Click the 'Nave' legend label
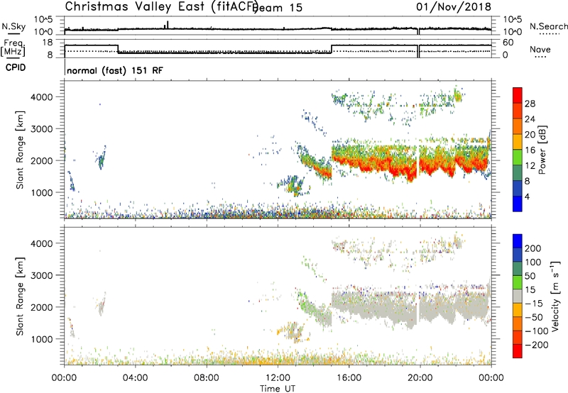The width and height of the screenshot is (568, 393). [x=540, y=50]
